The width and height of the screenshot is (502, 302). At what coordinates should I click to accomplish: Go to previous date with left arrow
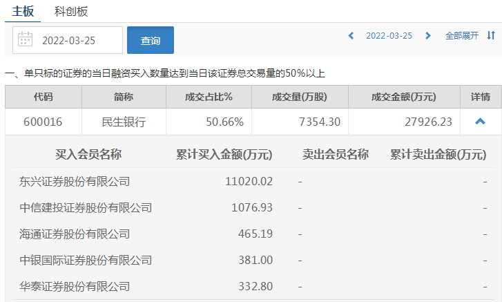click(351, 35)
